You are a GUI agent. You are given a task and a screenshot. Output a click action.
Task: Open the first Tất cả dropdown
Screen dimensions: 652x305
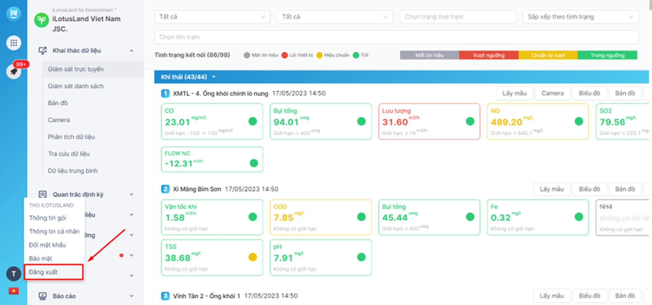click(212, 17)
